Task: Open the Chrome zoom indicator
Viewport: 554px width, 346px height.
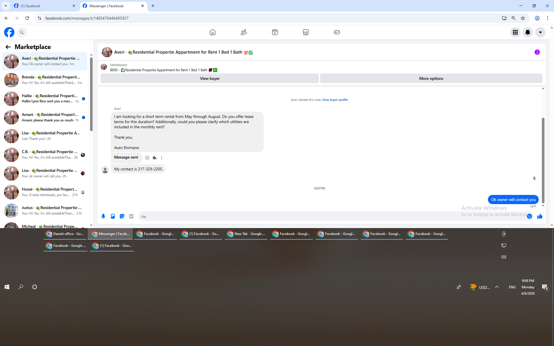Action: (x=514, y=18)
